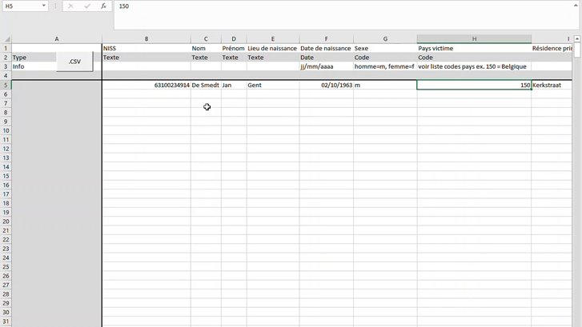Open the Insert Function fx dialog

(x=103, y=6)
